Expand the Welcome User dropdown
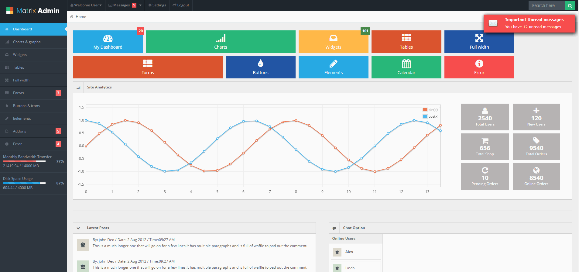 [86, 5]
